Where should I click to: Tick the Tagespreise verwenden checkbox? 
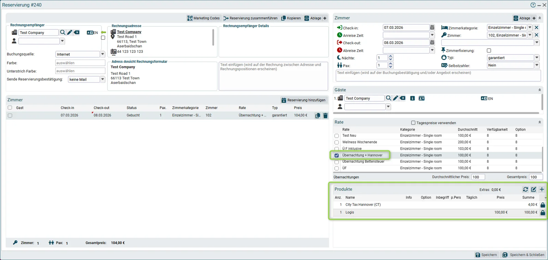(x=413, y=123)
